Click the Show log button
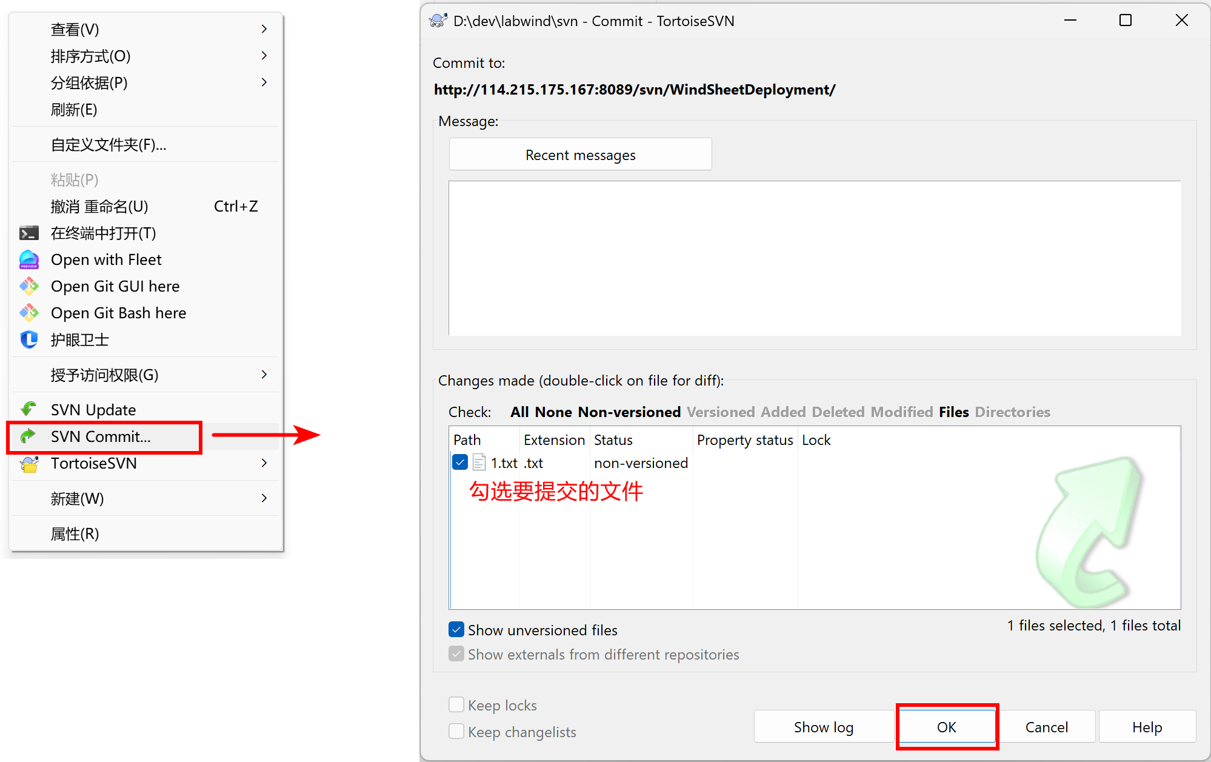This screenshot has height=762, width=1211. (x=824, y=727)
